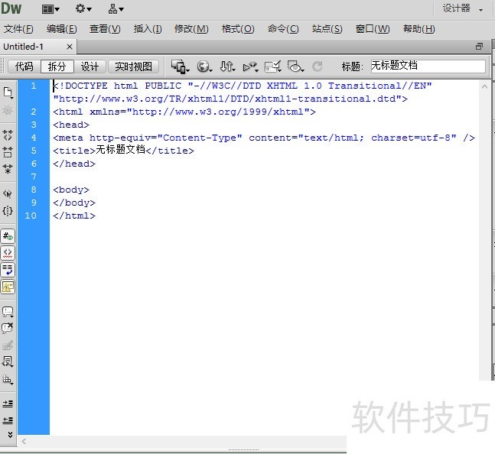Open the 编辑(E) menu

point(61,29)
